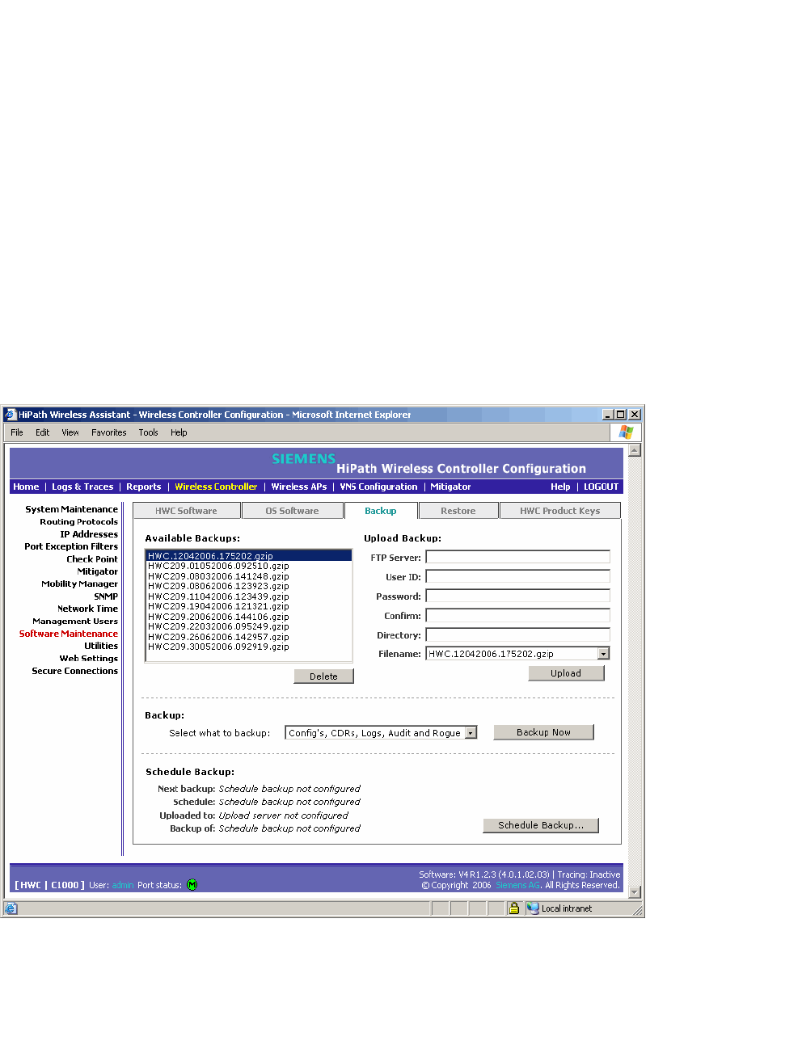Image resolution: width=802 pixels, height=1062 pixels.
Task: Click the FTP Server input field
Action: click(518, 557)
